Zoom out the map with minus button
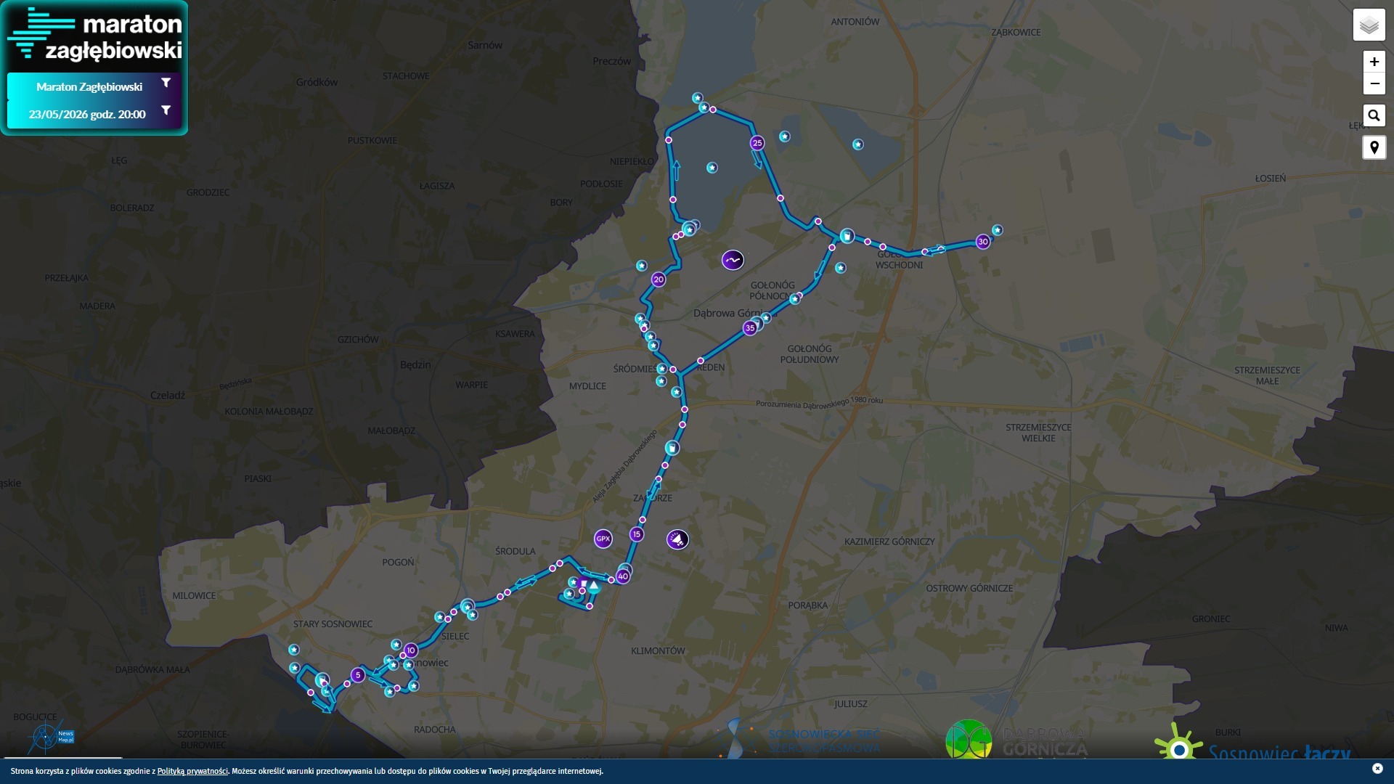Viewport: 1394px width, 784px height. click(1374, 84)
